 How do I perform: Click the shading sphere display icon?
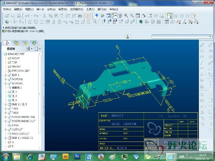click(x=7, y=21)
